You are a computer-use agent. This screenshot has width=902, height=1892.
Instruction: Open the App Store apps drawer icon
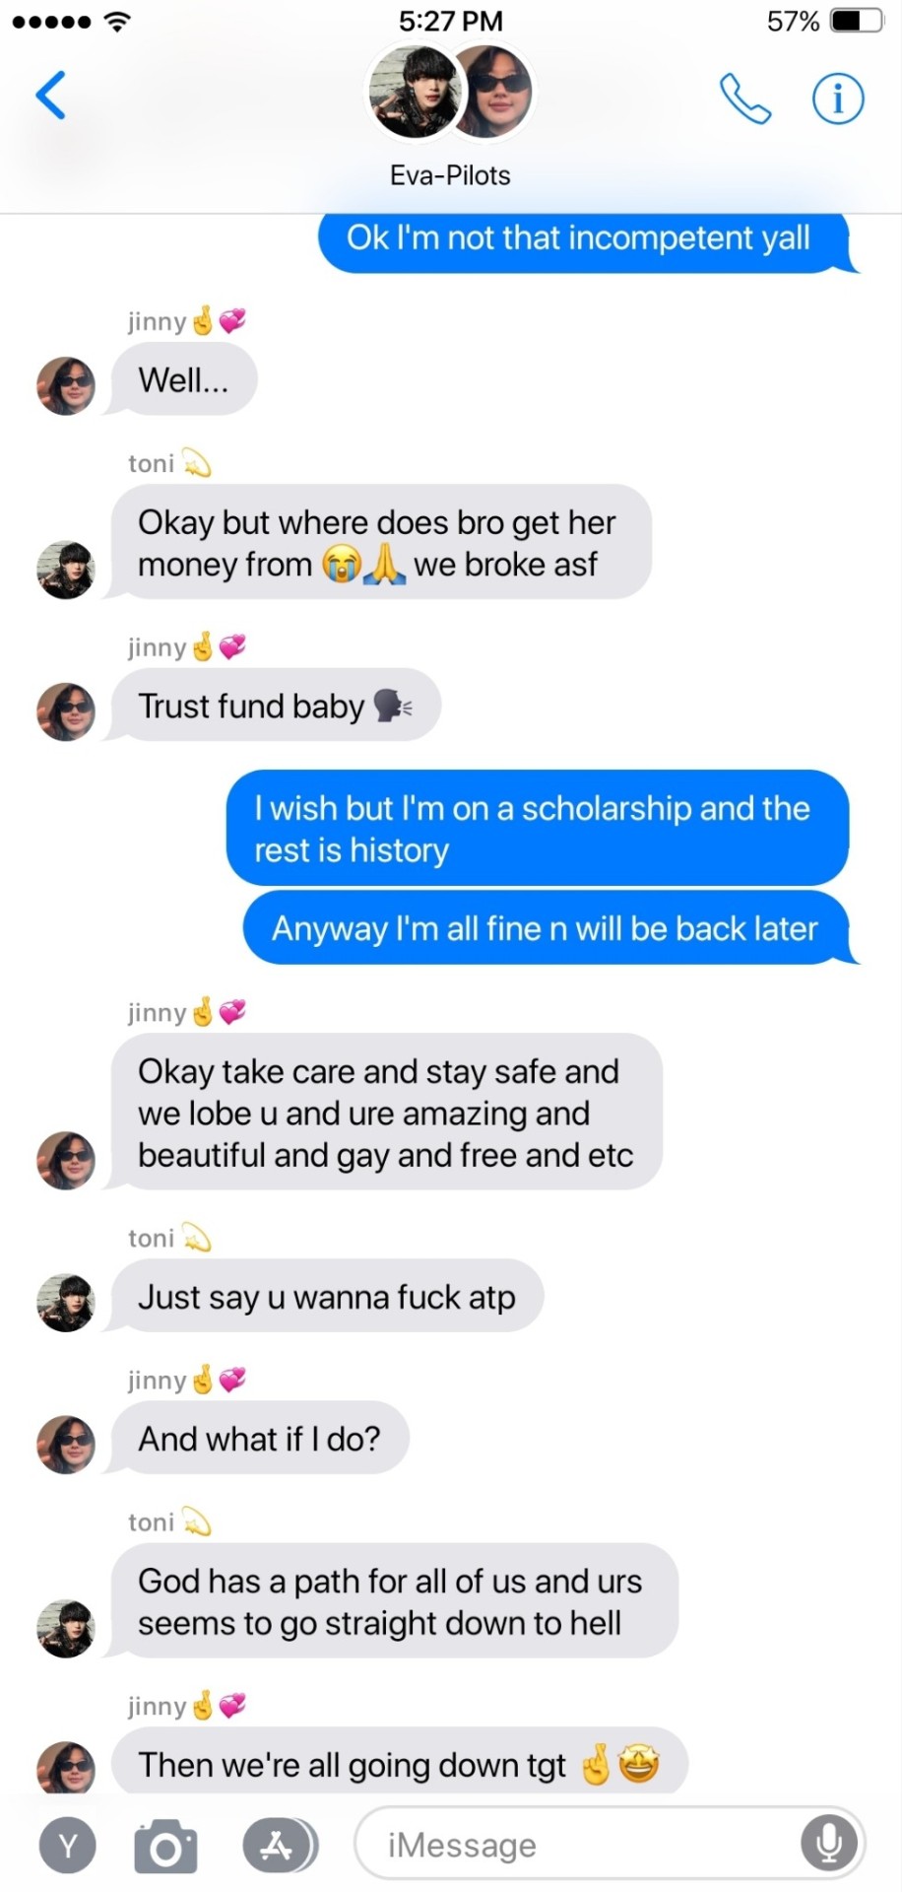click(280, 1846)
